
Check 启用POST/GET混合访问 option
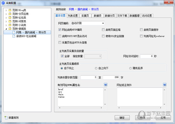[x=60, y=36]
